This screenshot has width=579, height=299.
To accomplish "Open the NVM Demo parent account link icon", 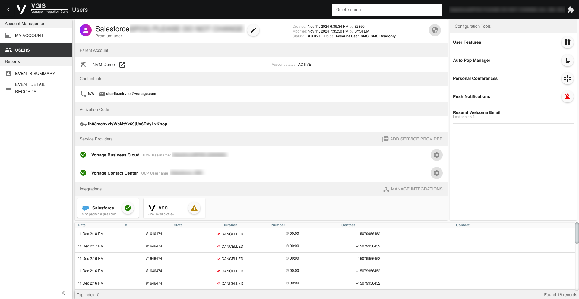I will [122, 65].
